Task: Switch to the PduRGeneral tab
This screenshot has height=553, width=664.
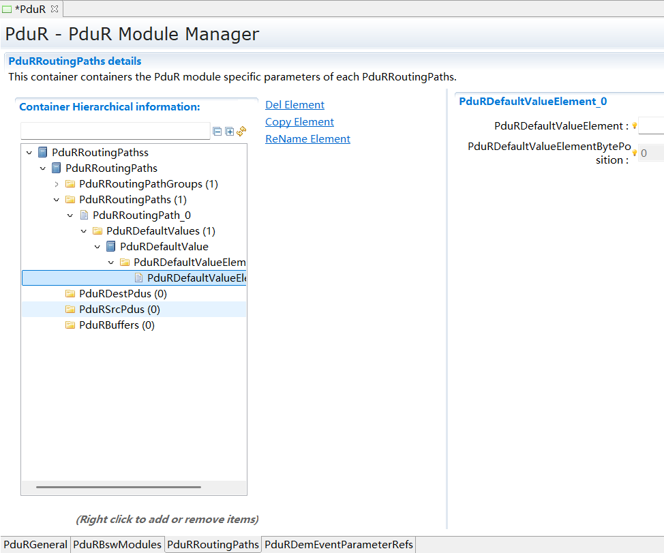Action: pos(35,544)
